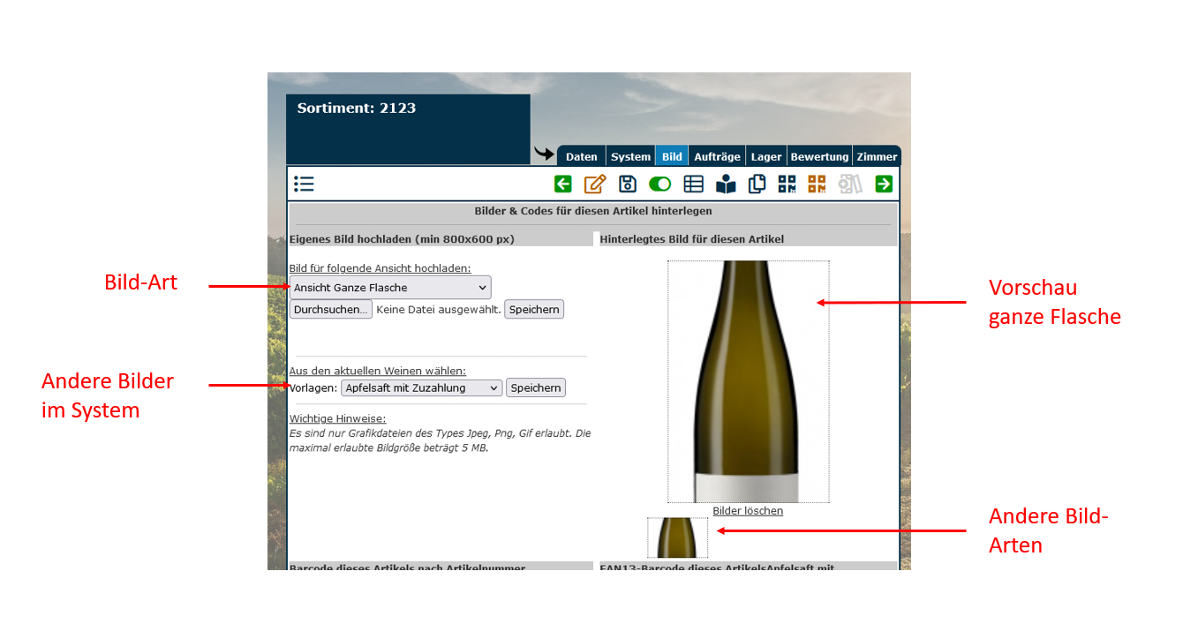Viewport: 1183px width, 639px height.
Task: Click the save floppy disk icon
Action: [x=628, y=184]
